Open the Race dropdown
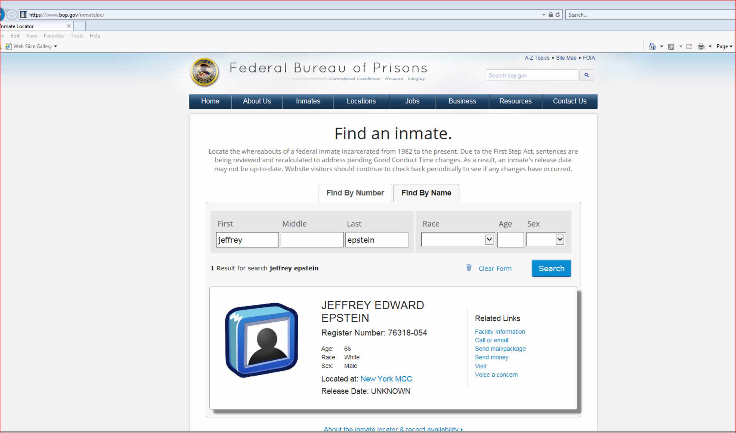Screen dimensions: 736x433 point(489,240)
